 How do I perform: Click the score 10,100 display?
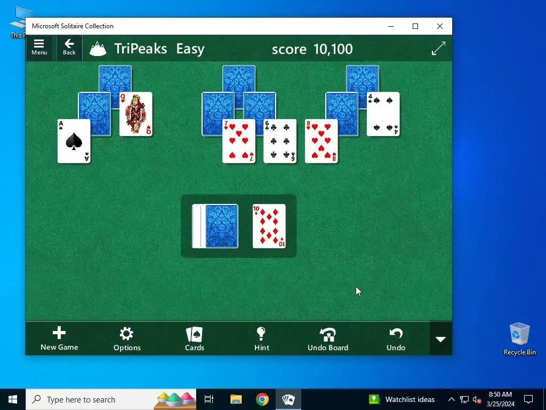click(x=312, y=49)
